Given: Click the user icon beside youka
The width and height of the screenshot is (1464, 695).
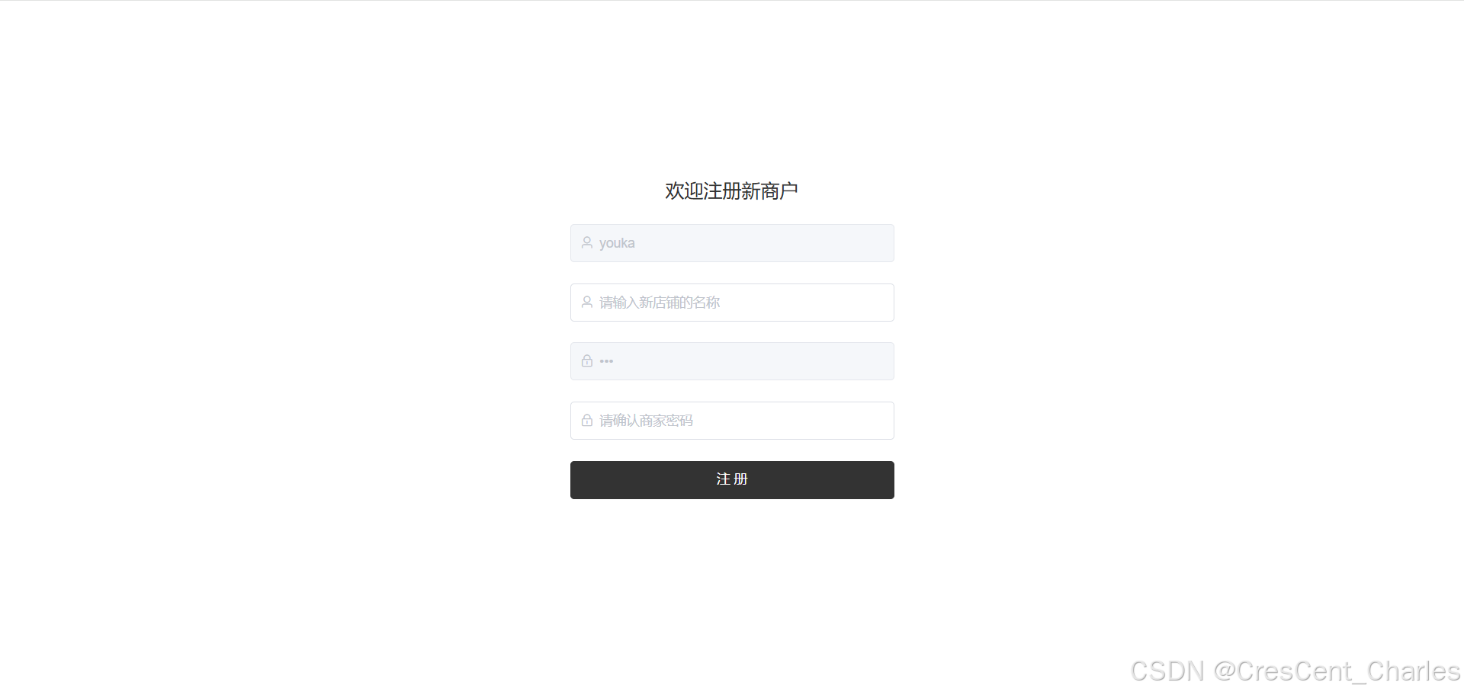Looking at the screenshot, I should coord(587,242).
